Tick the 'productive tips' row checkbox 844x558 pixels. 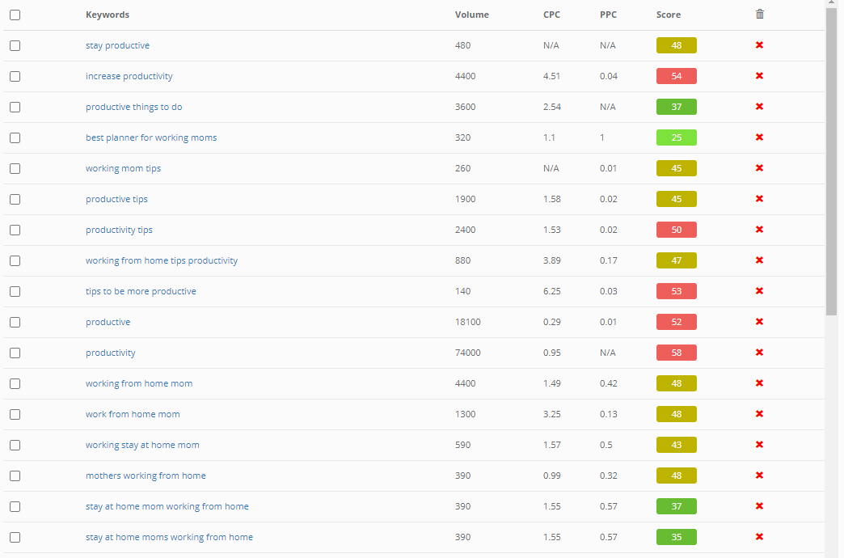tap(15, 199)
